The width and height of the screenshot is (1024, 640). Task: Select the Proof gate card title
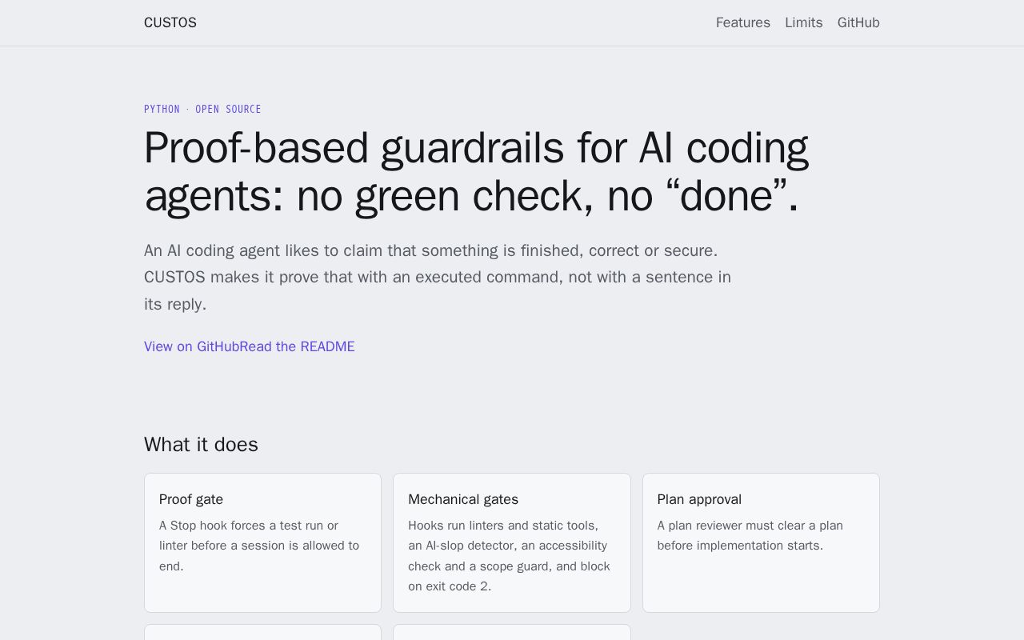coord(191,499)
